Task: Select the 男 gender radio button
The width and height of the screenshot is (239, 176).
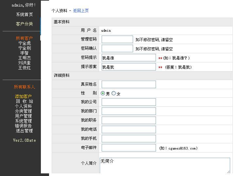Action: 103,93
